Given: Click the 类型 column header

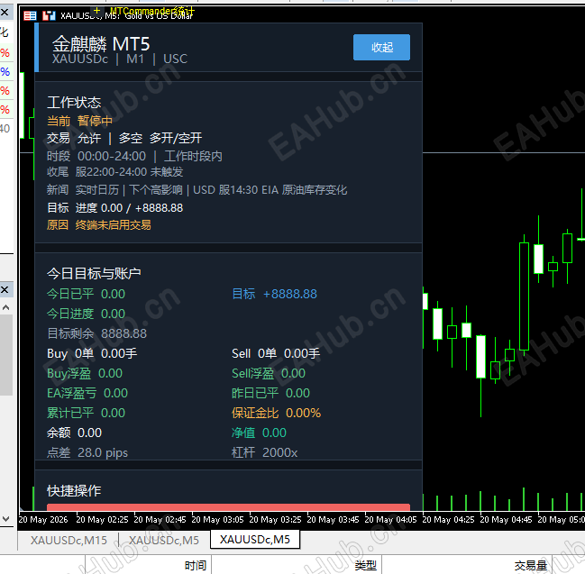Looking at the screenshot, I should coord(365,565).
